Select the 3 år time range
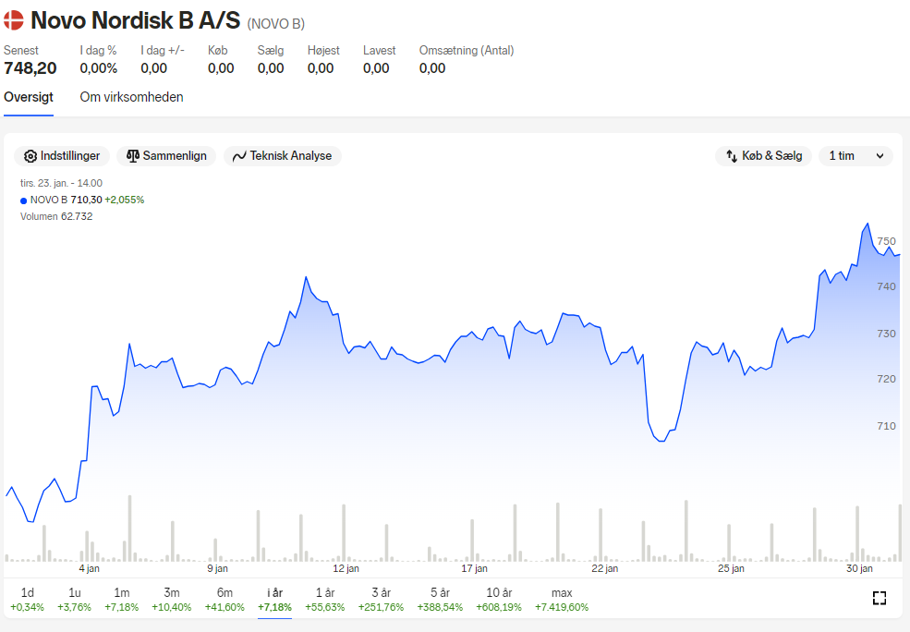910x632 pixels. pyautogui.click(x=381, y=600)
